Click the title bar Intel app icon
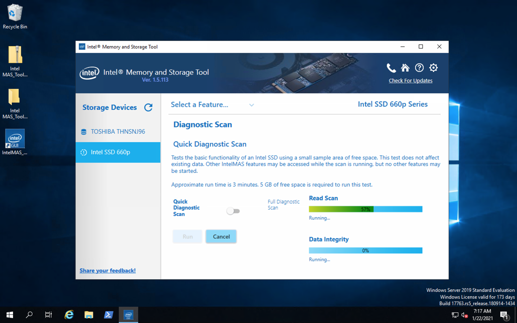 pyautogui.click(x=82, y=47)
